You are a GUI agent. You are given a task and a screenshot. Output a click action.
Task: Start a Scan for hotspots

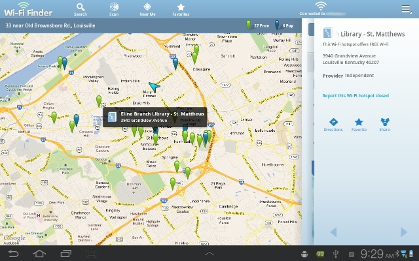tap(114, 10)
